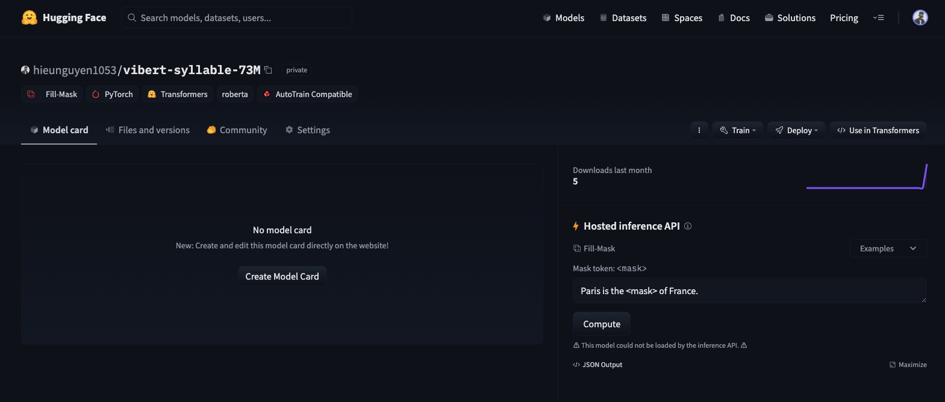This screenshot has width=945, height=402.
Task: Click the roberta tag
Action: click(x=235, y=94)
